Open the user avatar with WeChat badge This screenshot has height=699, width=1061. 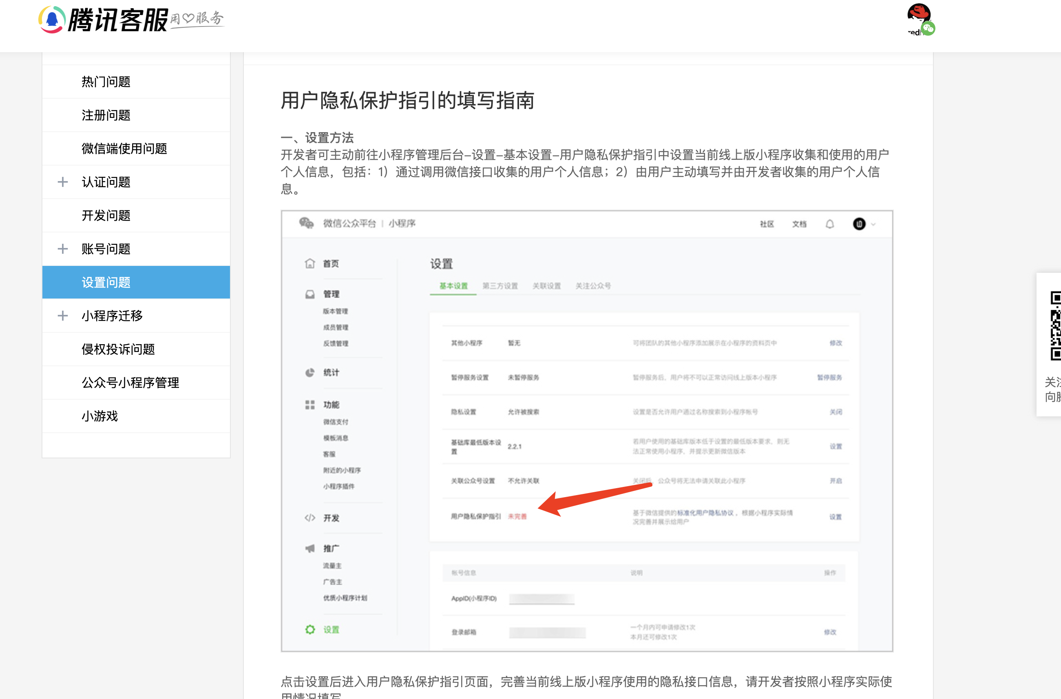919,19
